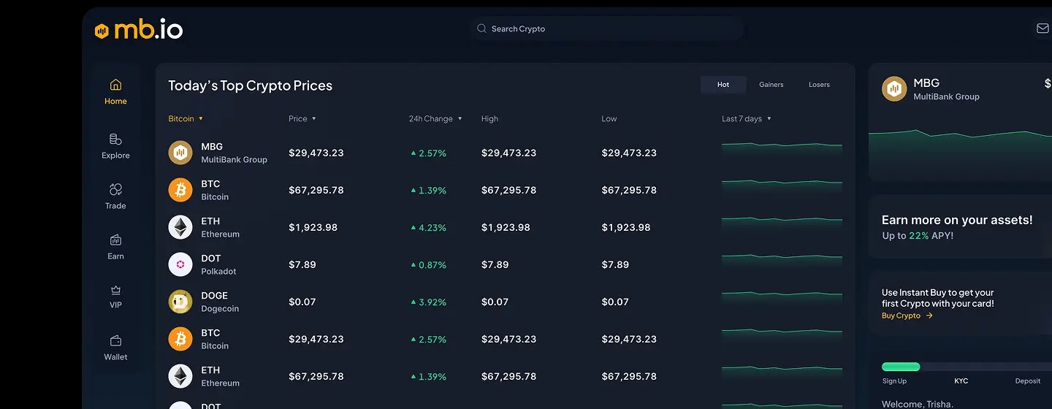The image size is (1052, 409).
Task: Open the VIP crown icon
Action: tap(115, 290)
